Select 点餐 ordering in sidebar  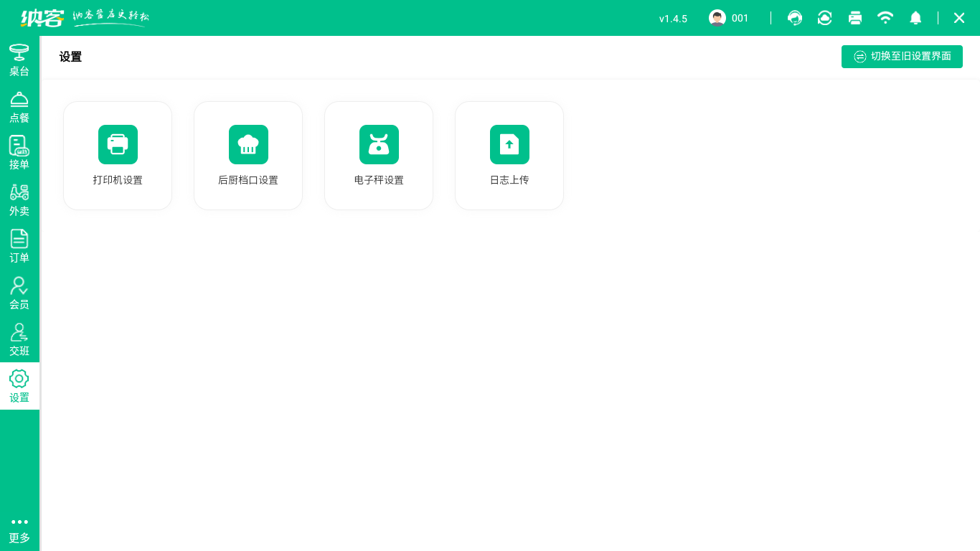pos(19,107)
